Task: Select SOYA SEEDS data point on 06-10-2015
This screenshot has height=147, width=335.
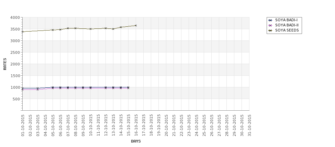Action: point(60,29)
